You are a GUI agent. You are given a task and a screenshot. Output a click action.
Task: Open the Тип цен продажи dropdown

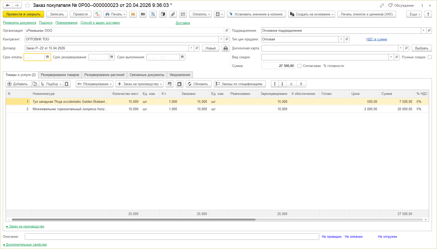click(x=341, y=39)
